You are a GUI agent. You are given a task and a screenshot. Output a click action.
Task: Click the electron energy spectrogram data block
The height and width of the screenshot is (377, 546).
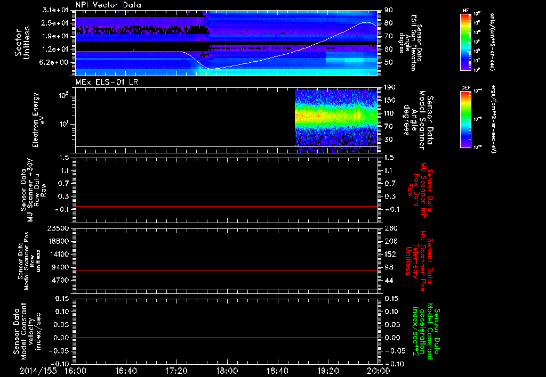coord(336,121)
